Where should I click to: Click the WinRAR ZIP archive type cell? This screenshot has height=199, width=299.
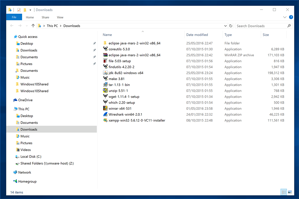tap(239, 55)
